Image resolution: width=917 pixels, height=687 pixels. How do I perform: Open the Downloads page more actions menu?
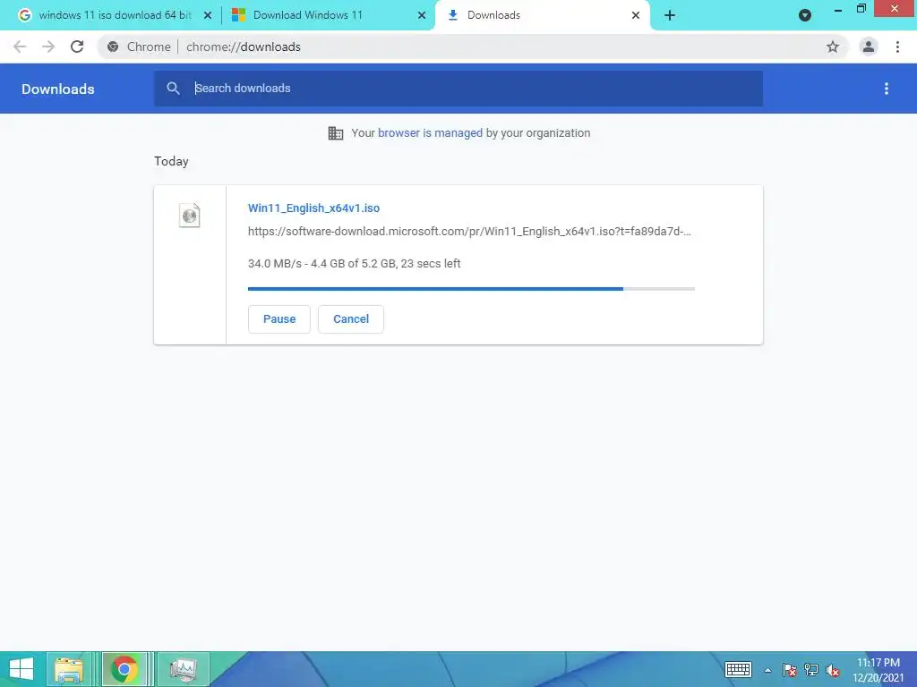click(x=886, y=89)
